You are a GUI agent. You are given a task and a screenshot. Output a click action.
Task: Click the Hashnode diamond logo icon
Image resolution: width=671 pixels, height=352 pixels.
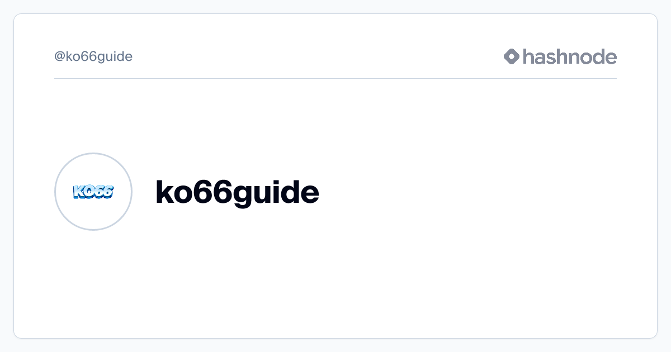click(x=512, y=56)
